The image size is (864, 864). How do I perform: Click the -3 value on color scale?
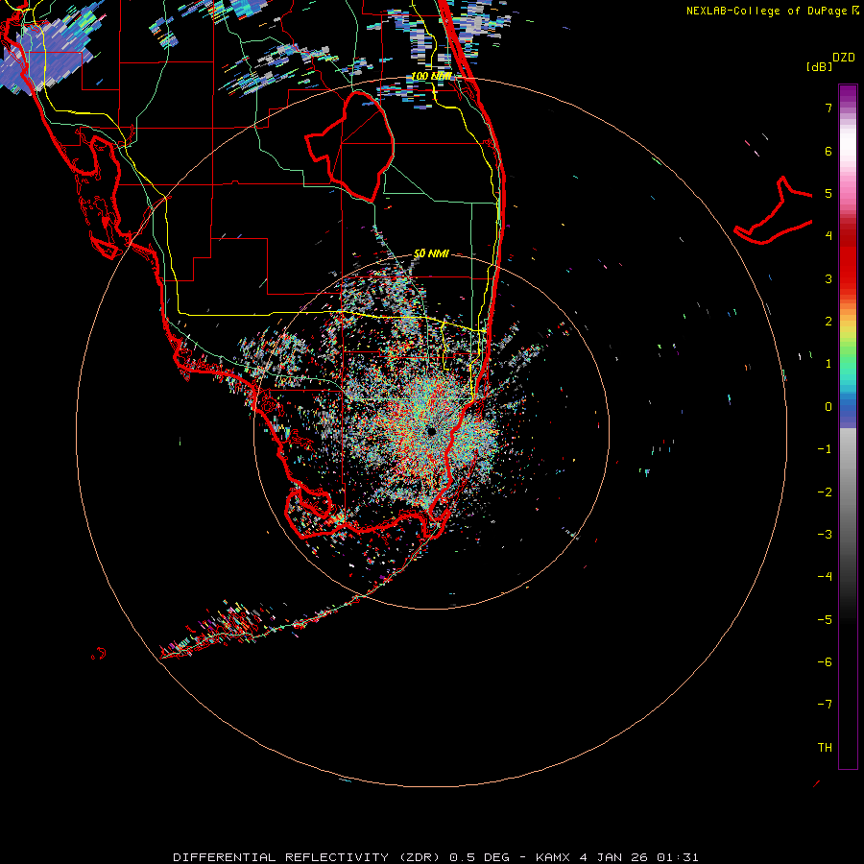[825, 534]
